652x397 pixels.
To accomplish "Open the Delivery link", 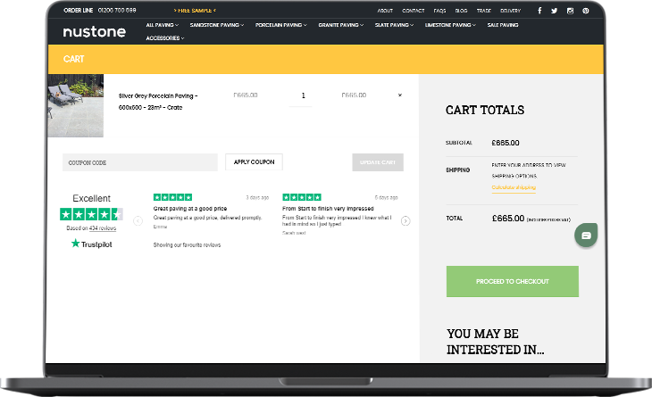I will (x=510, y=11).
